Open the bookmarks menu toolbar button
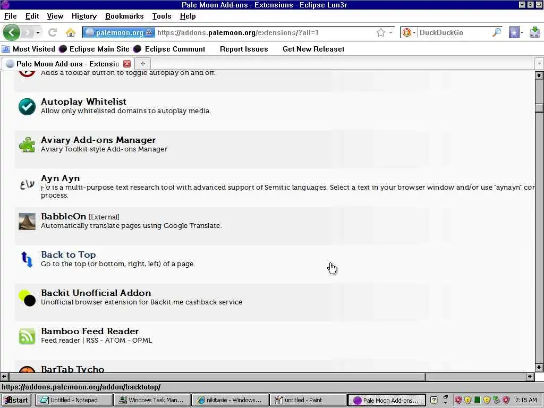 (516, 32)
